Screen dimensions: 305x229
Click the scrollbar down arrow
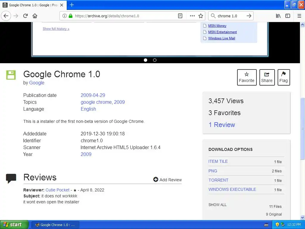click(302, 217)
